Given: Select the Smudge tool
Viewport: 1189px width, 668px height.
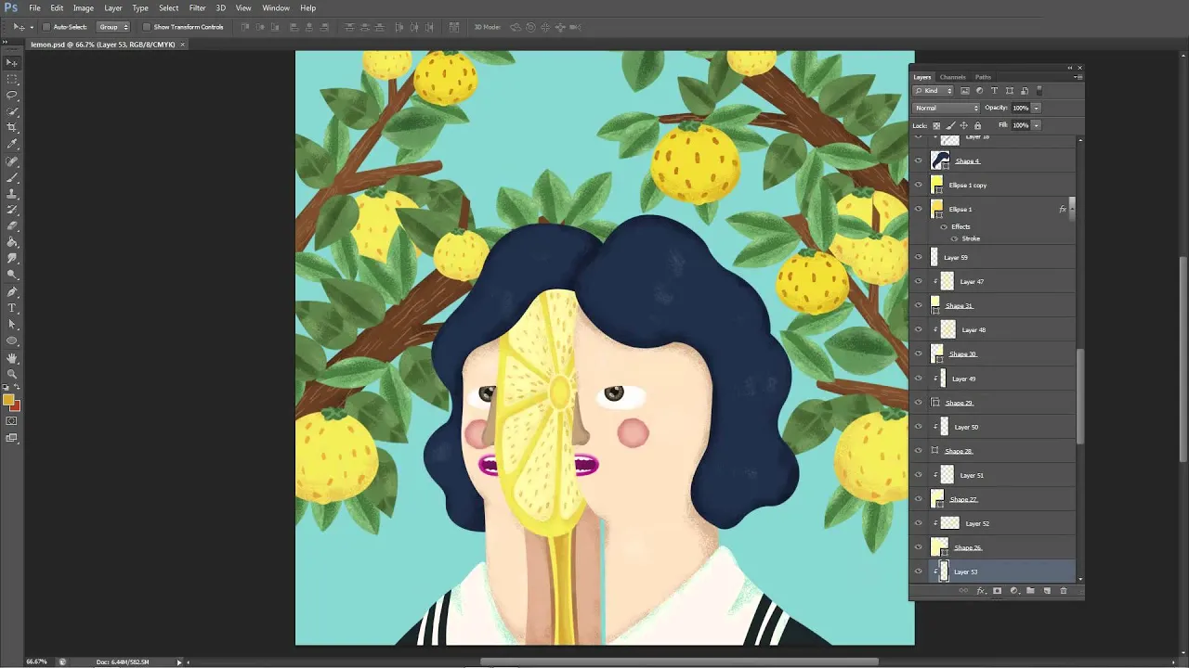Looking at the screenshot, I should point(12,259).
